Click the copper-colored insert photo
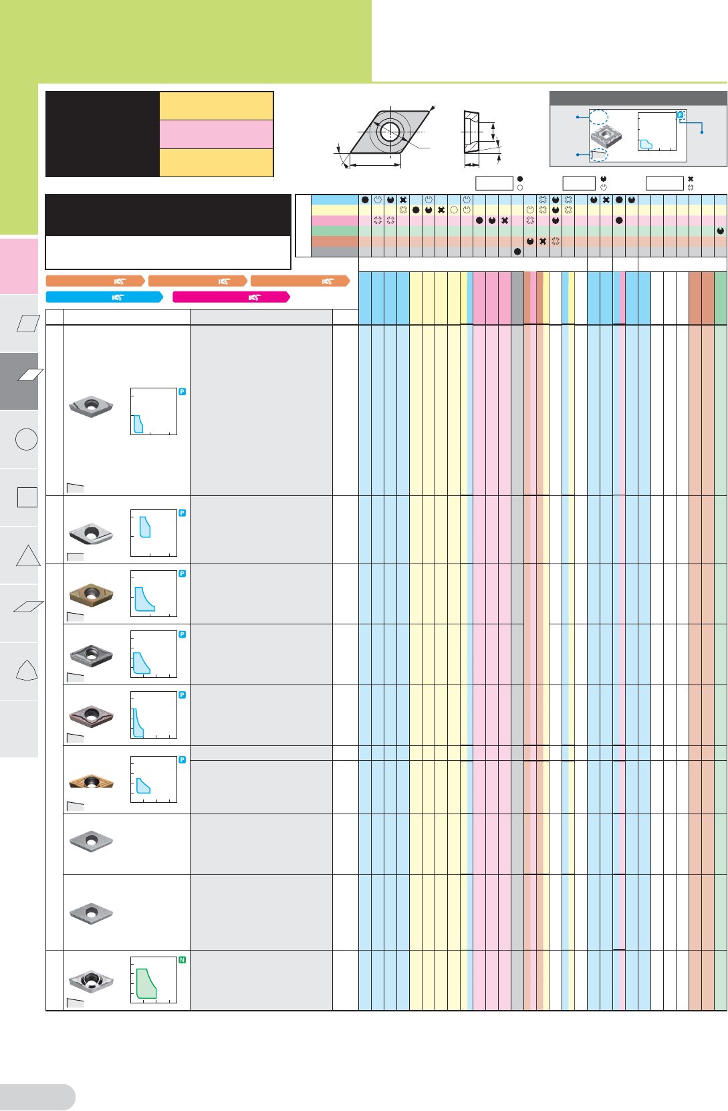 tap(92, 781)
